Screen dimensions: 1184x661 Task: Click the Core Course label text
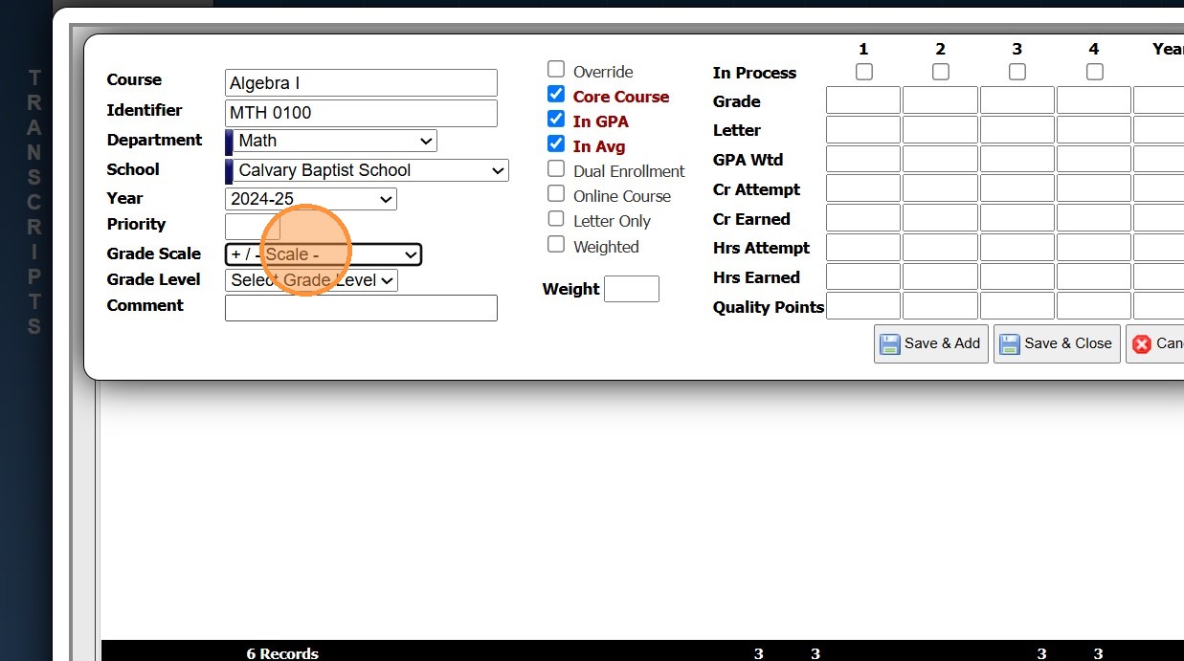[621, 97]
